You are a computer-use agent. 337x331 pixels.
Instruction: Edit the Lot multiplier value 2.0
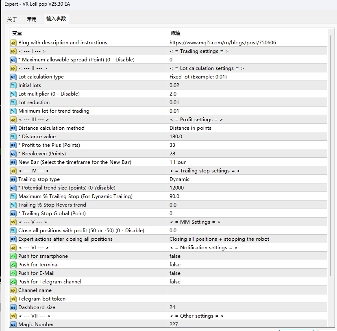[248, 94]
